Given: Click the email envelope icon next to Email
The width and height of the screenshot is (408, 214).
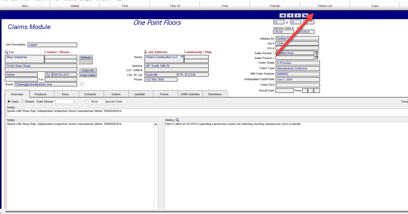Looking at the screenshot, I should (81, 84).
